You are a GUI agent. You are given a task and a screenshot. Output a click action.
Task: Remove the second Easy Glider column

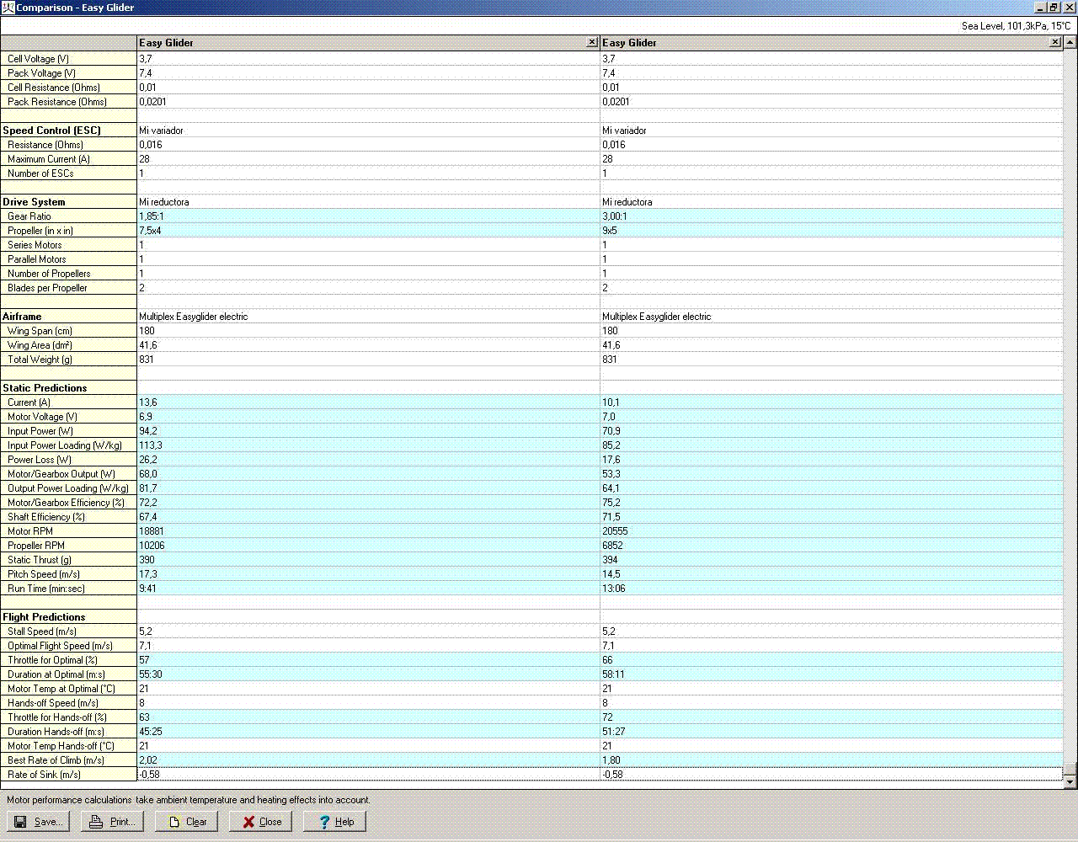(x=1055, y=42)
